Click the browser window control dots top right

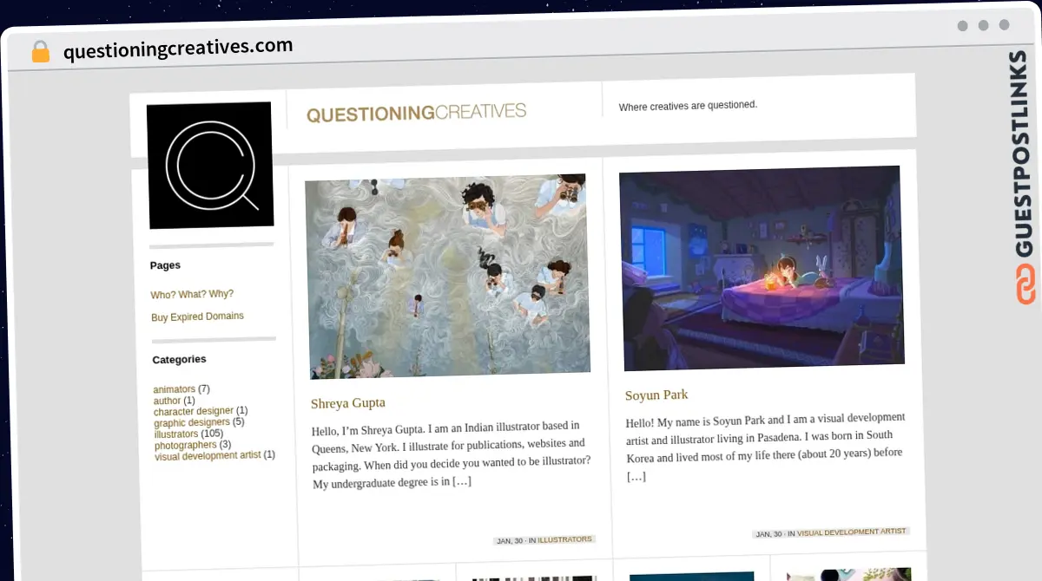pos(981,26)
